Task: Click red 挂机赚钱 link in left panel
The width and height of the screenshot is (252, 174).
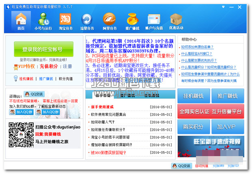Action: point(26,79)
